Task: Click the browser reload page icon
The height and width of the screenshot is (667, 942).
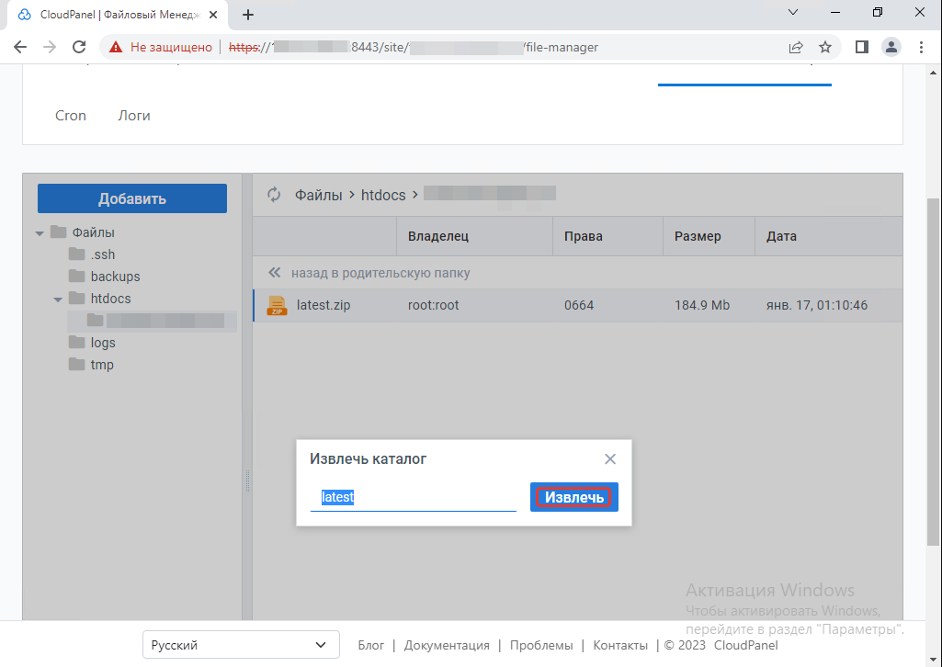Action: click(79, 47)
